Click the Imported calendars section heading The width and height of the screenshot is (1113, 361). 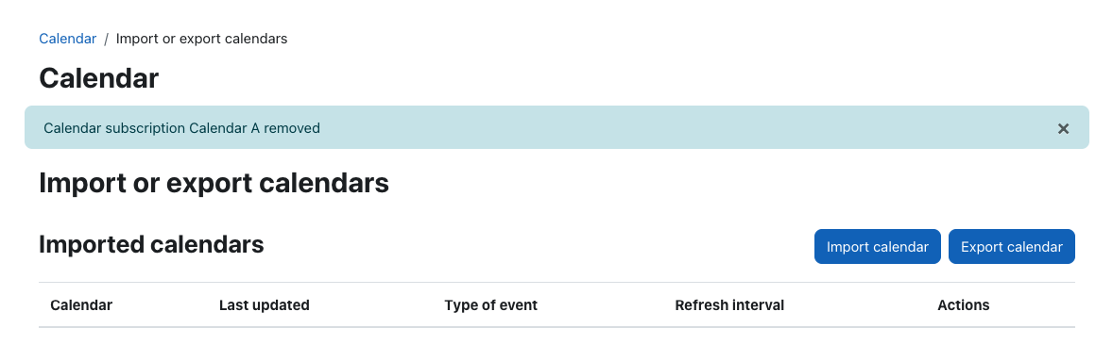point(151,245)
